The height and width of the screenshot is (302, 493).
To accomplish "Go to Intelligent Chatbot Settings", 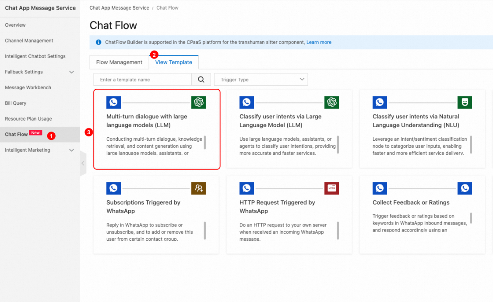I will 35,56.
